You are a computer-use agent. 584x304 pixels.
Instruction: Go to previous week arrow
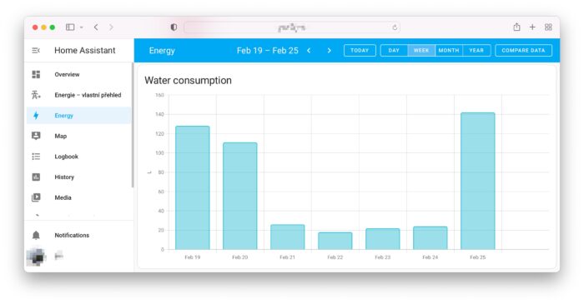tap(309, 51)
